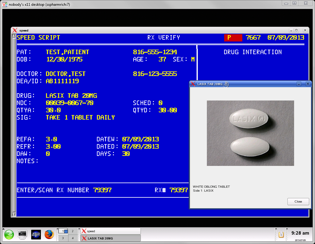Select the DRUG value "LASIX TAB 20MG"
The height and width of the screenshot is (244, 315).
(x=71, y=96)
